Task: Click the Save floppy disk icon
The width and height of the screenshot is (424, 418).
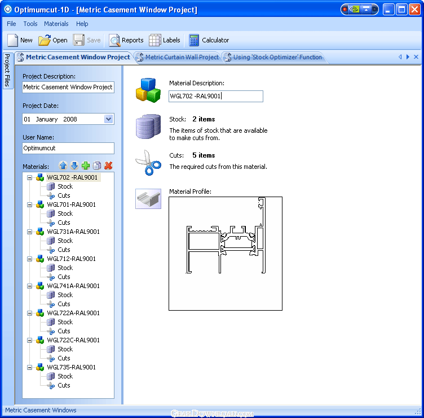Action: point(79,40)
